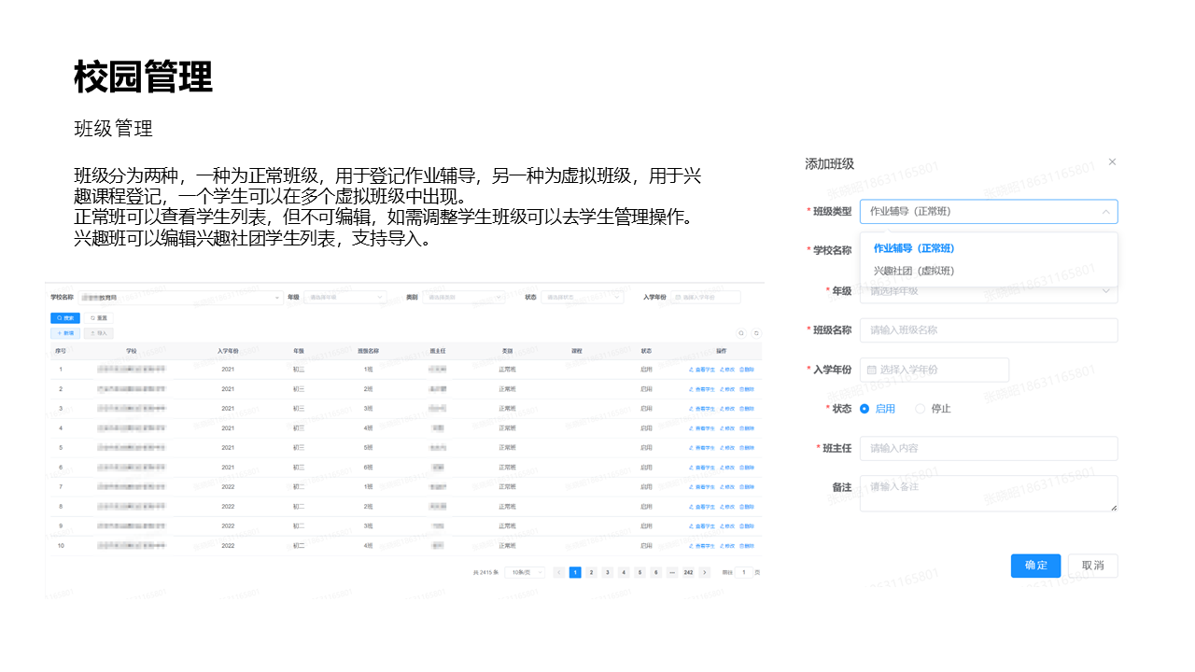Choose 作业辅导（正常班）from dropdown list
This screenshot has height=672, width=1195.
pyautogui.click(x=914, y=248)
